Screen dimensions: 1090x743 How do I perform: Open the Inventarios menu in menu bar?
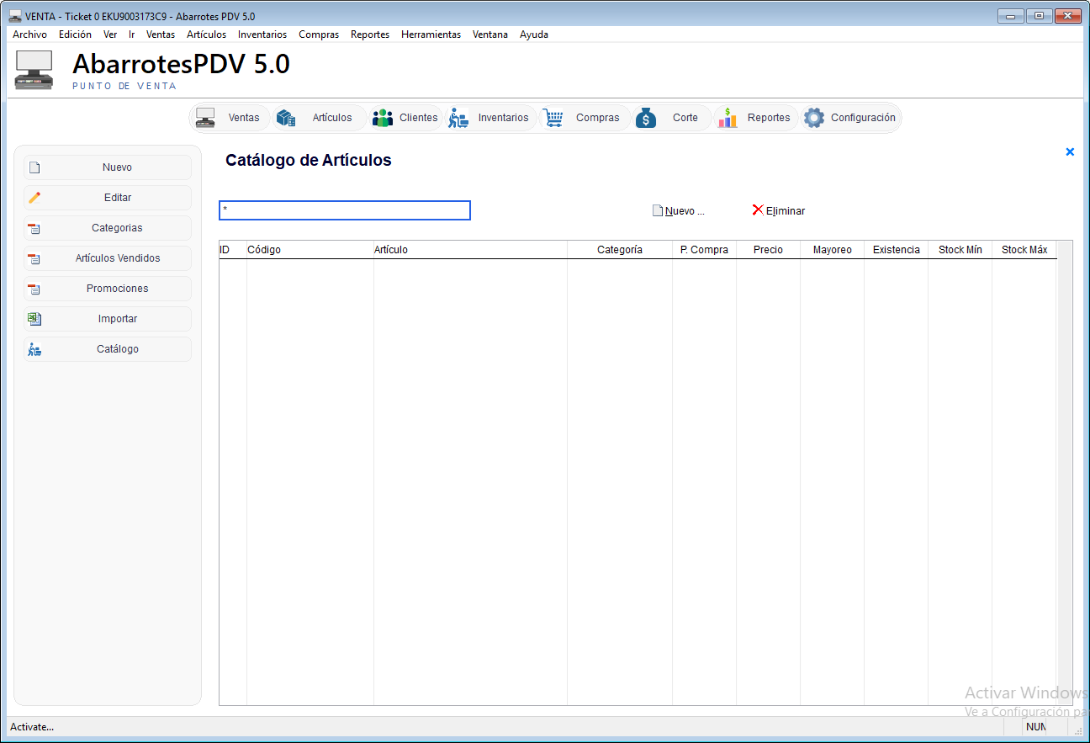point(262,34)
